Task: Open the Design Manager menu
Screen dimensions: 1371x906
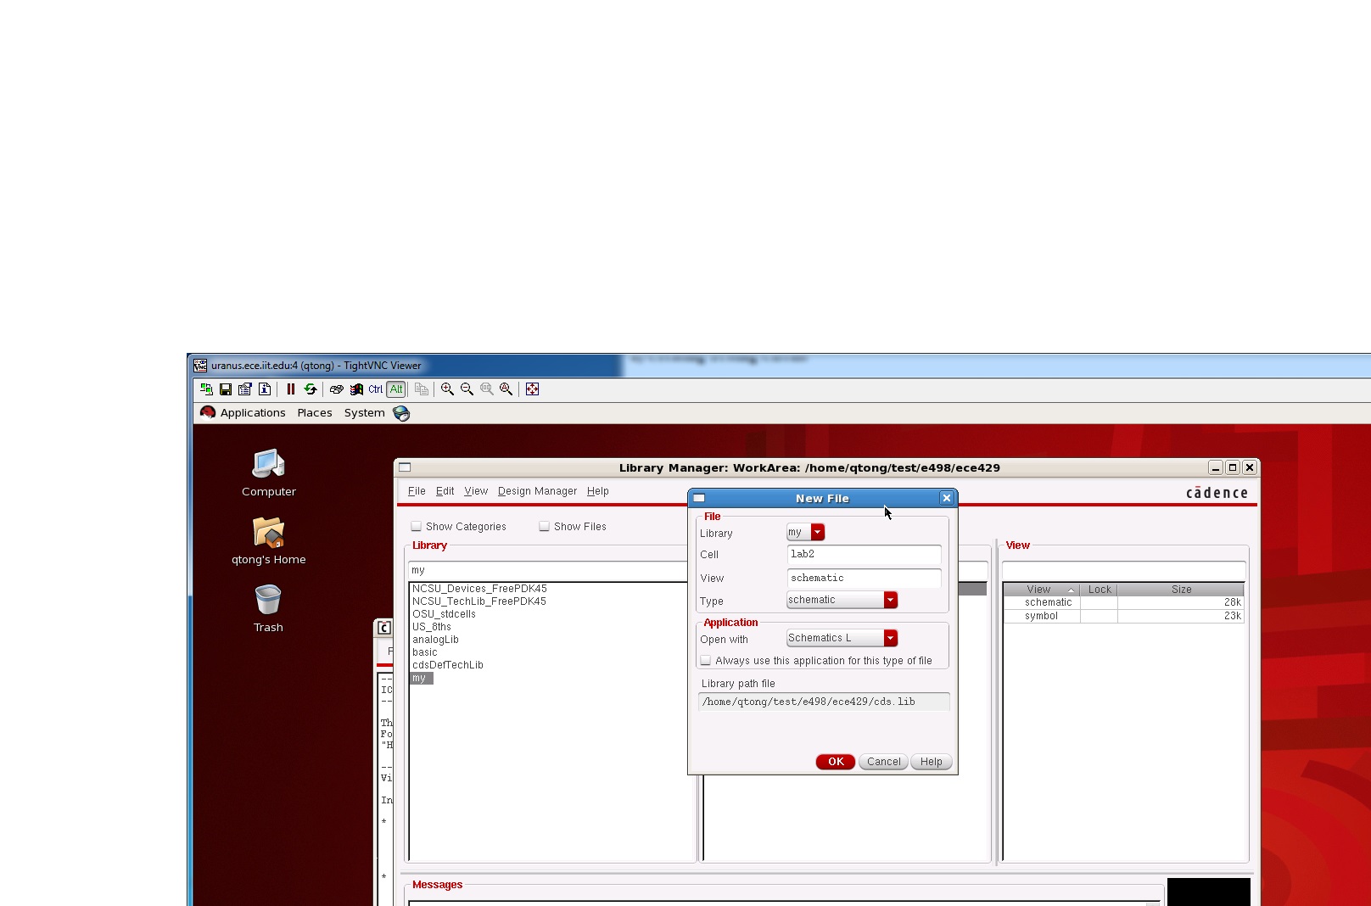Action: pyautogui.click(x=537, y=490)
